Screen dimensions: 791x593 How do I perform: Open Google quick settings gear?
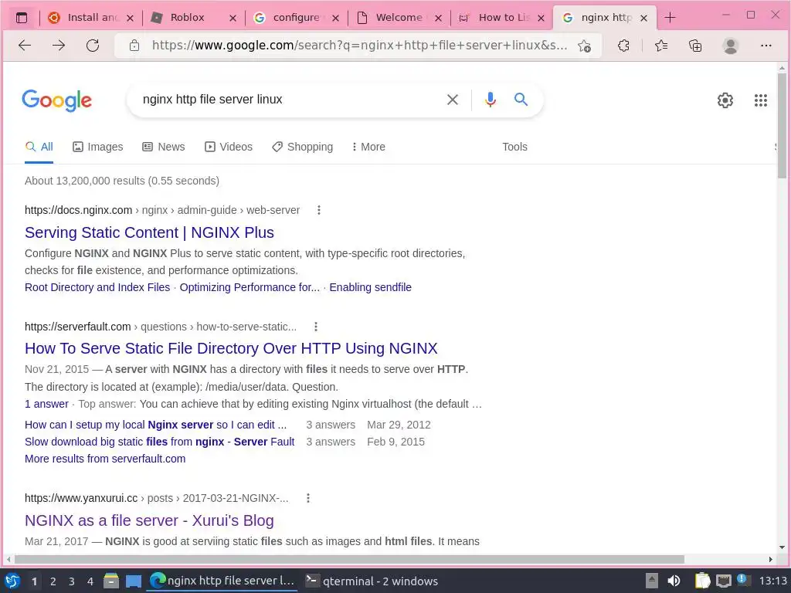pyautogui.click(x=725, y=100)
